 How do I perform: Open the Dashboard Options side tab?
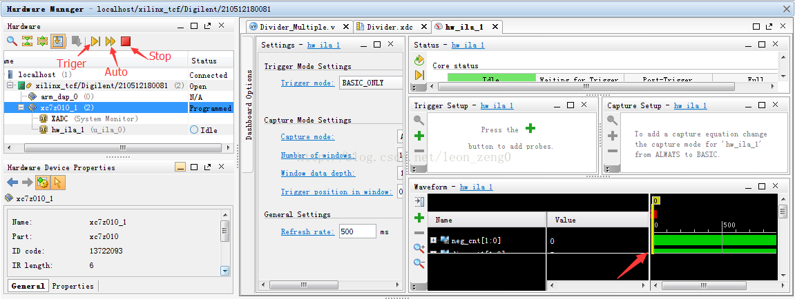248,105
